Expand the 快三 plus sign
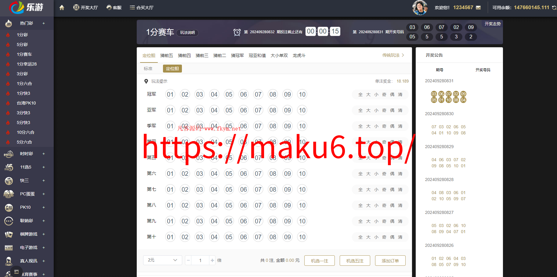The image size is (557, 277). pos(44,181)
